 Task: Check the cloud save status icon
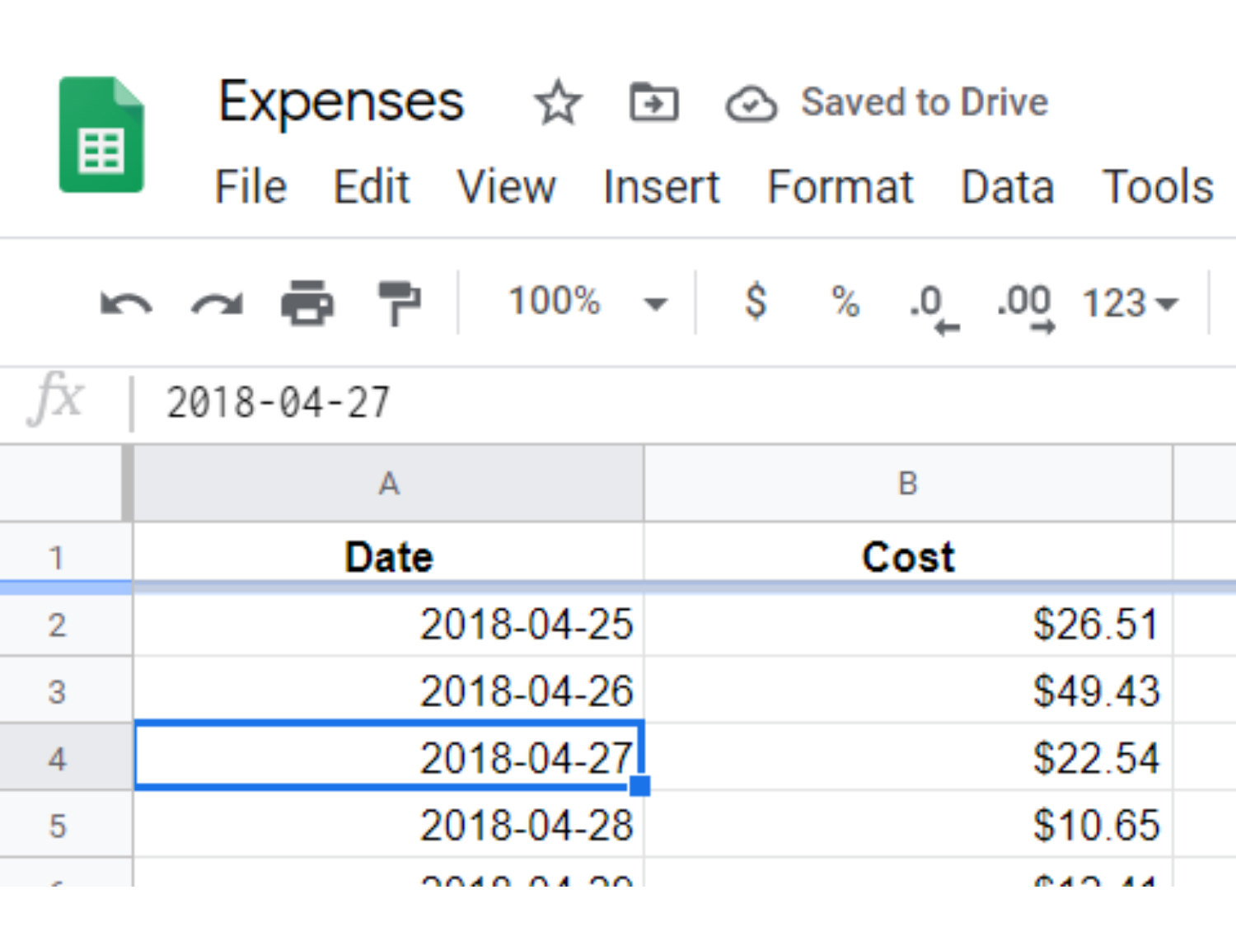[751, 104]
